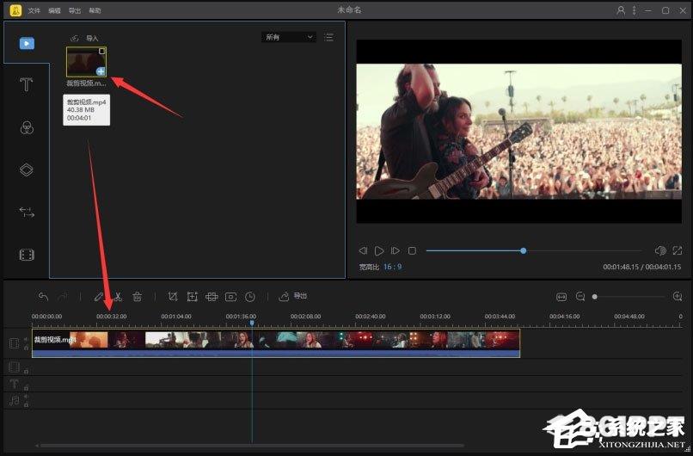This screenshot has width=693, height=456.
Task: Lock the text track
Action: pyautogui.click(x=26, y=388)
